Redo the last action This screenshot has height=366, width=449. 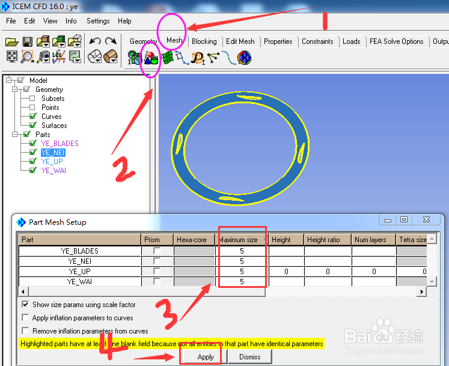[111, 41]
